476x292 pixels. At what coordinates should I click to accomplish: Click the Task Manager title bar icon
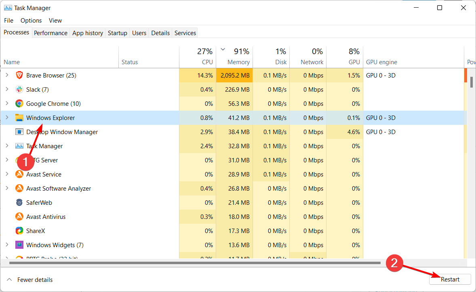[x=8, y=8]
